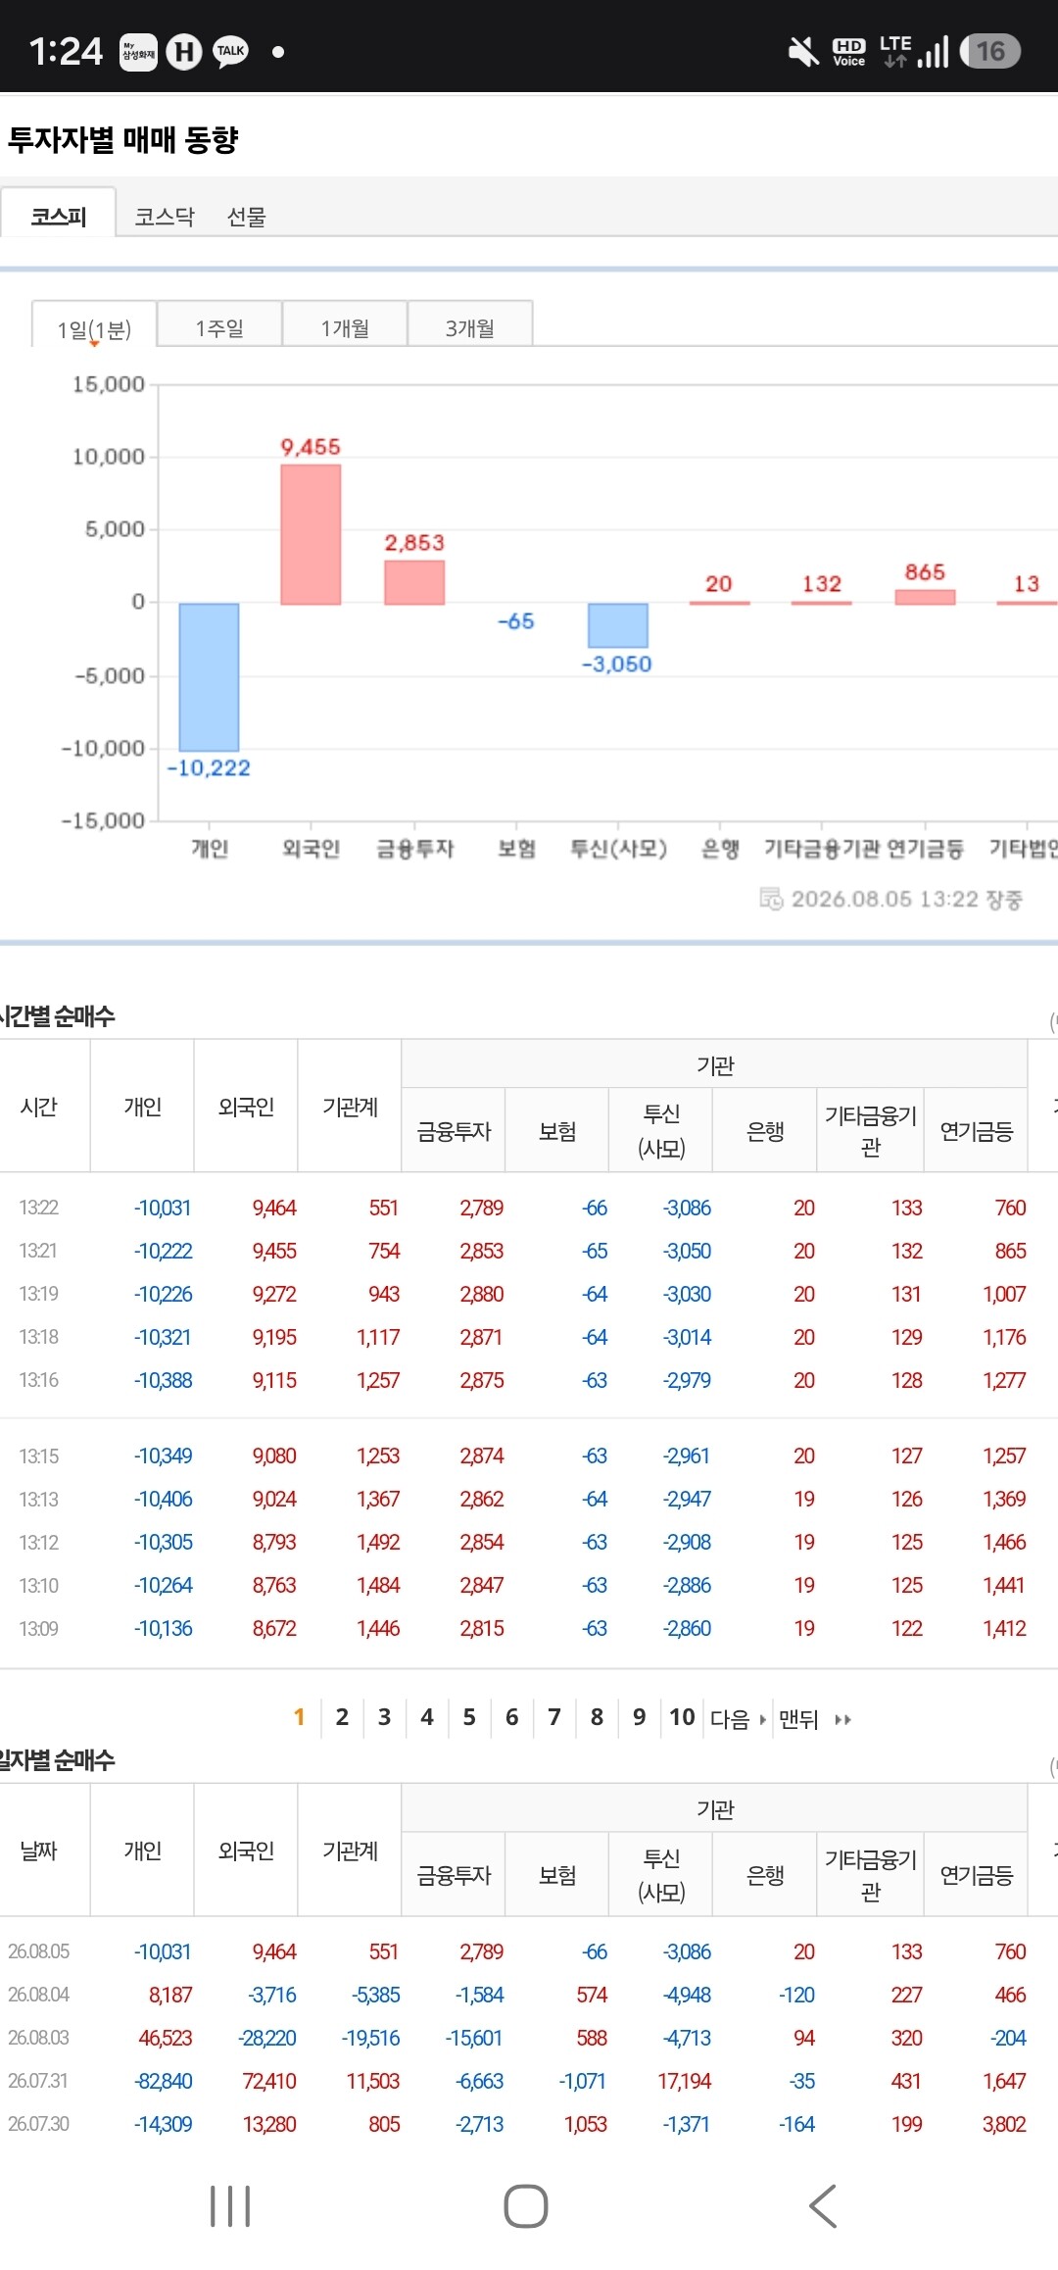1058x2270 pixels.
Task: Tap the Android home button icon
Action: click(526, 2206)
